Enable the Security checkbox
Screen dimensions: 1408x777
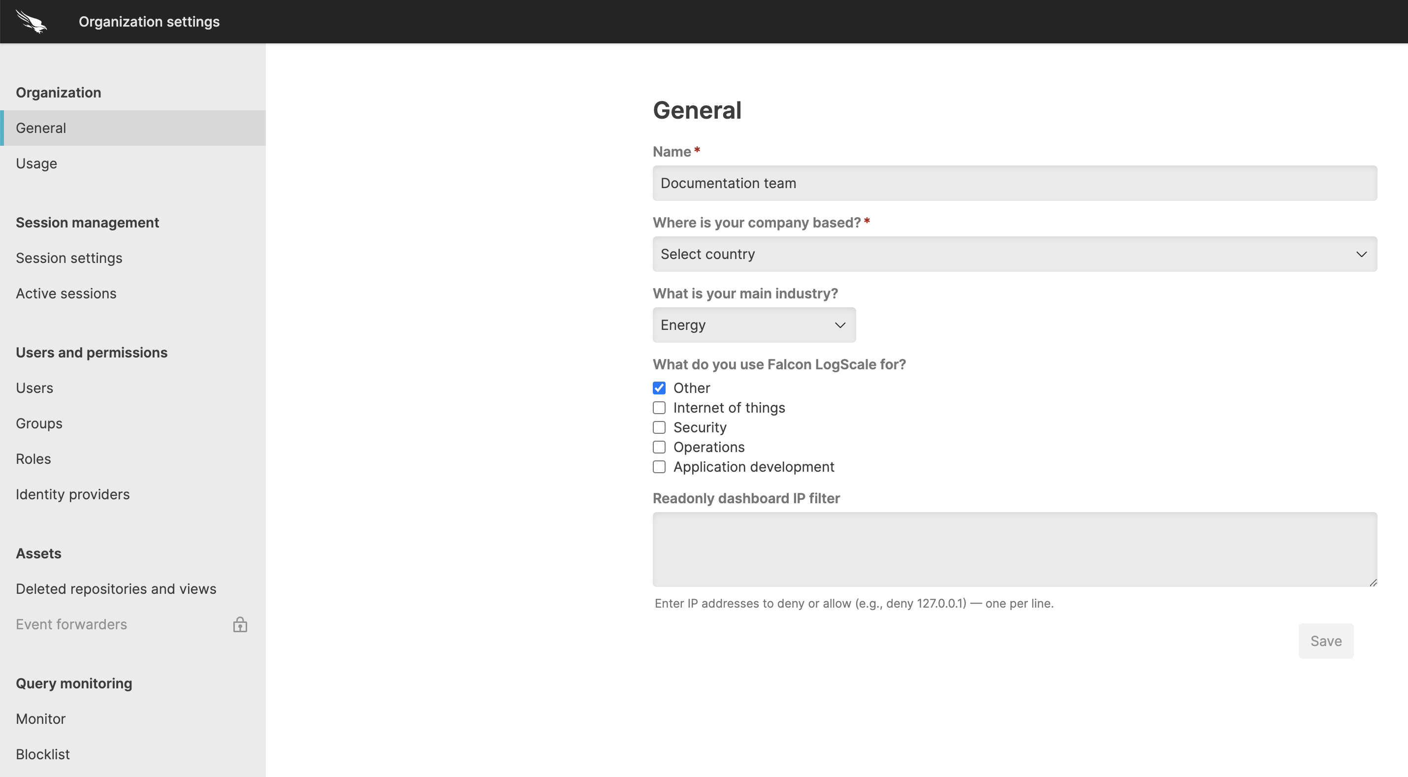coord(659,427)
